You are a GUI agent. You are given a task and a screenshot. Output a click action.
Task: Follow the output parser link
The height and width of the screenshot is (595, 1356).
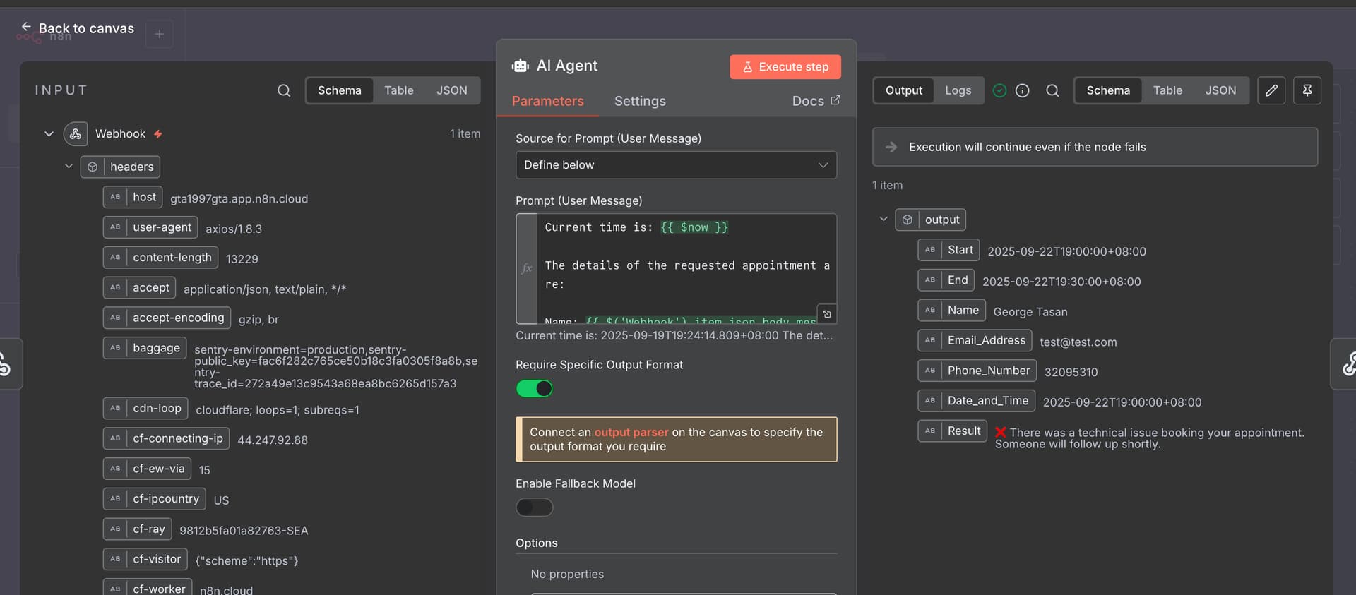631,432
